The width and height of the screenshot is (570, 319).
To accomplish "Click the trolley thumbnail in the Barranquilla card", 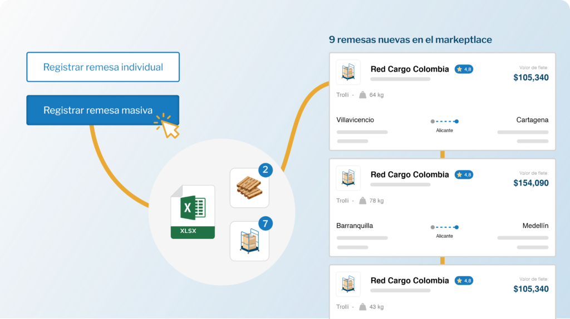I will coord(348,178).
